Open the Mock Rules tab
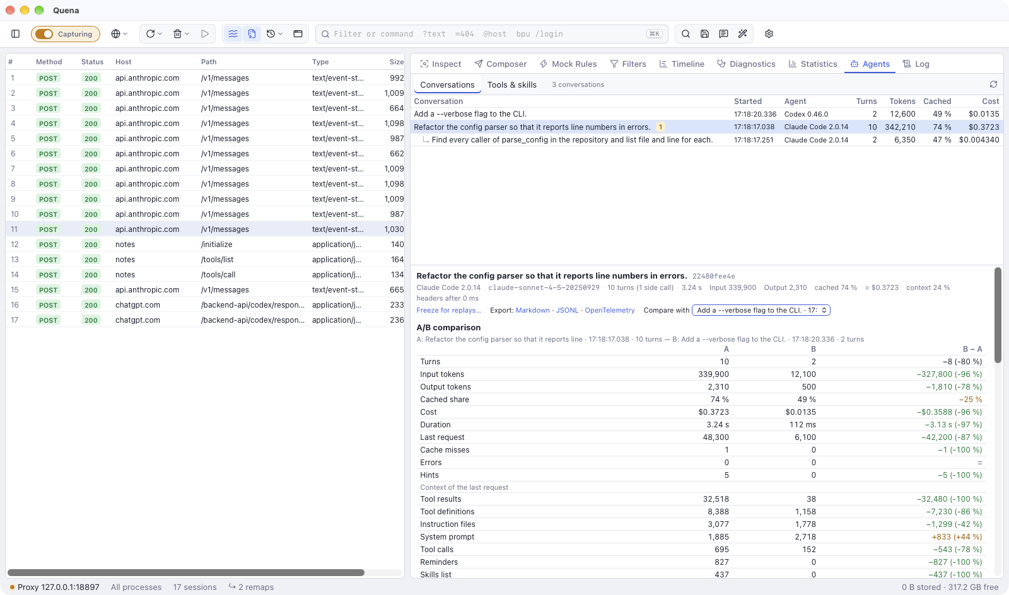The width and height of the screenshot is (1009, 595). pyautogui.click(x=568, y=64)
